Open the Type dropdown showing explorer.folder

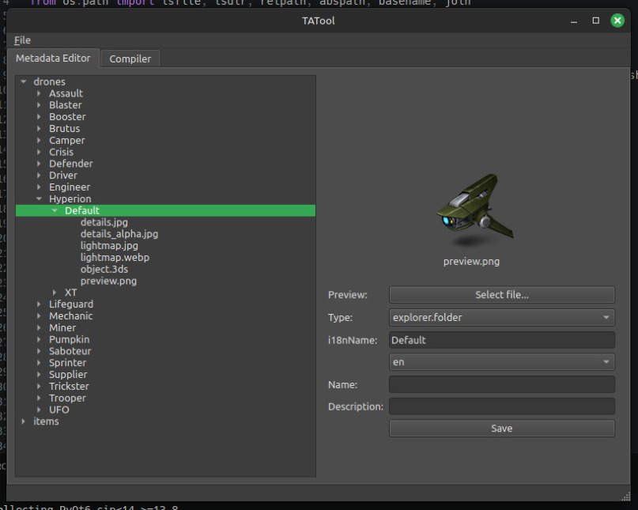[501, 317]
